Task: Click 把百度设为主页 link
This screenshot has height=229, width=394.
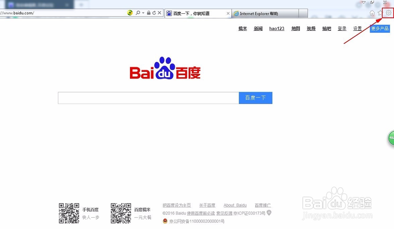Action: [x=177, y=205]
